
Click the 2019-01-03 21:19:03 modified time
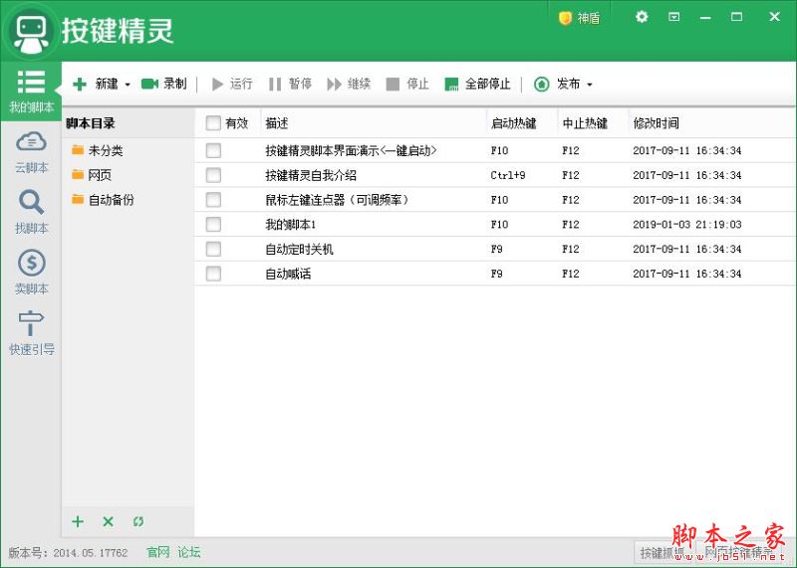click(x=686, y=225)
